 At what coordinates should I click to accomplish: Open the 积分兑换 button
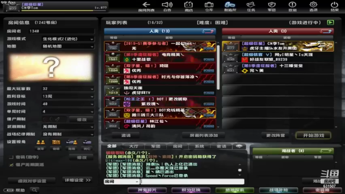click(191, 190)
